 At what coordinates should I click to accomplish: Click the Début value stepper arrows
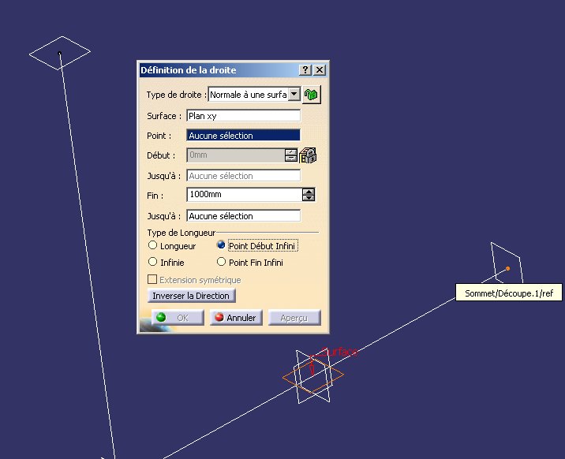click(x=291, y=155)
